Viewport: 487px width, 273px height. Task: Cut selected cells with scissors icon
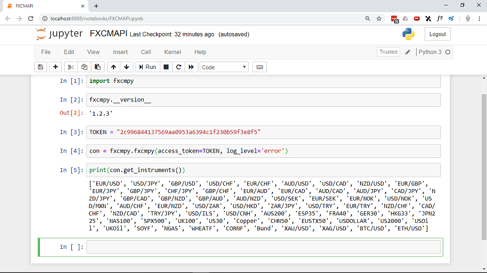tap(70, 67)
